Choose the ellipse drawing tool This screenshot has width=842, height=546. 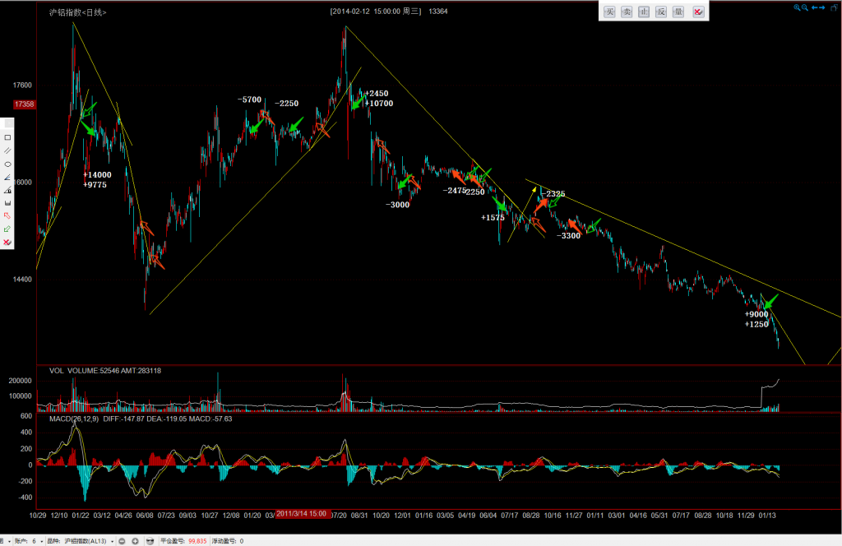coord(7,164)
